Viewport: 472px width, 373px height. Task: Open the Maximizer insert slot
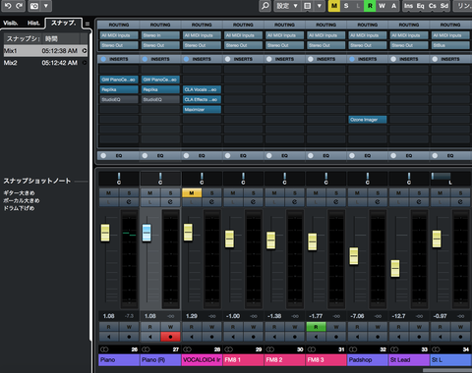click(x=202, y=110)
